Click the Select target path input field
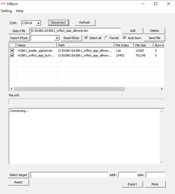Image resolution: width=175 pixels, height=194 pixels. coord(69,175)
